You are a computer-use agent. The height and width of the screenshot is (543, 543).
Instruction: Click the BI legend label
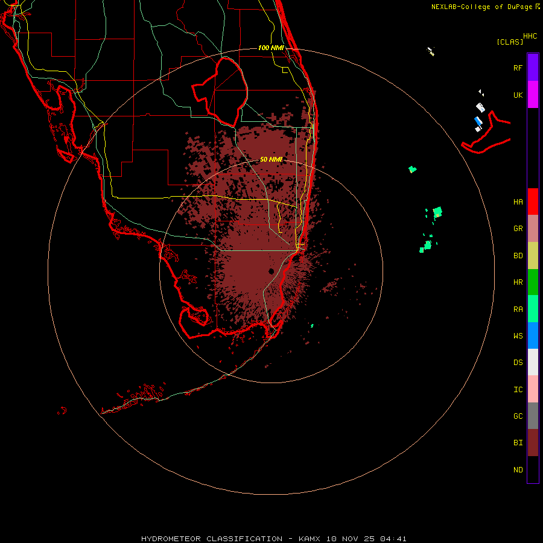(518, 443)
